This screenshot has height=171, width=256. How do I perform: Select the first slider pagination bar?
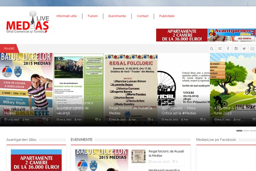239,131
